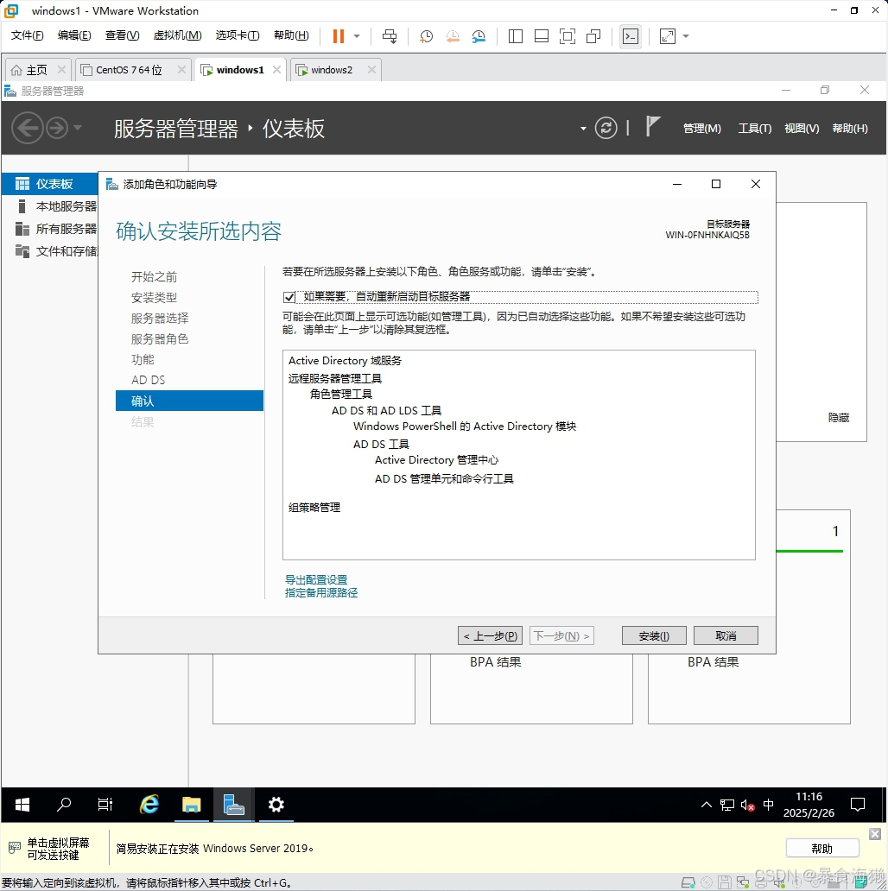Close the CentOS 7 64 位 tab

pyautogui.click(x=181, y=69)
